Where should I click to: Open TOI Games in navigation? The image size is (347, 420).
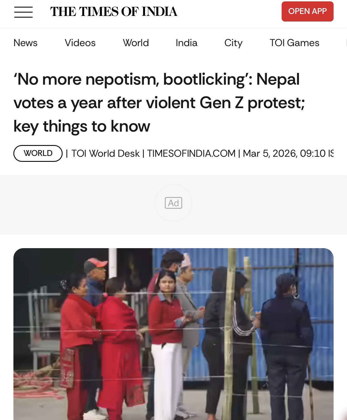tap(294, 43)
